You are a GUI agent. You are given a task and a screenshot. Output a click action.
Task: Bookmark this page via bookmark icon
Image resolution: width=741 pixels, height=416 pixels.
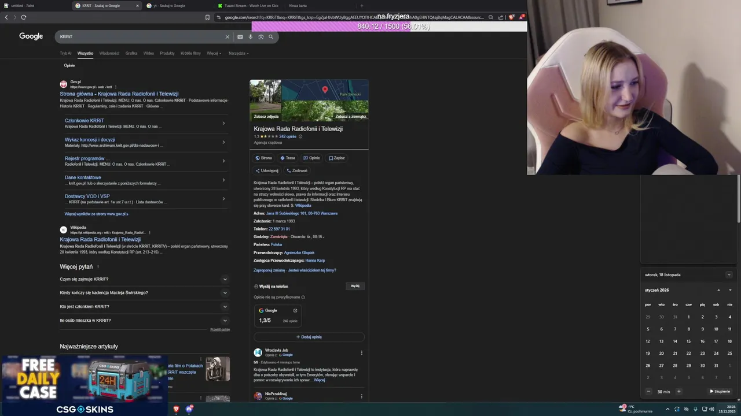[x=207, y=17]
